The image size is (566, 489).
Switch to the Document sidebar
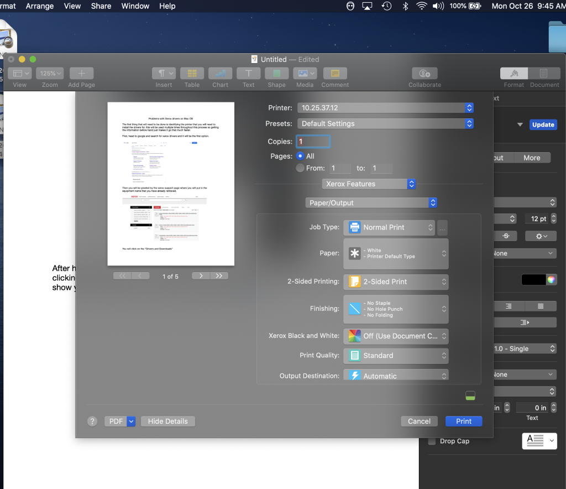click(x=544, y=77)
